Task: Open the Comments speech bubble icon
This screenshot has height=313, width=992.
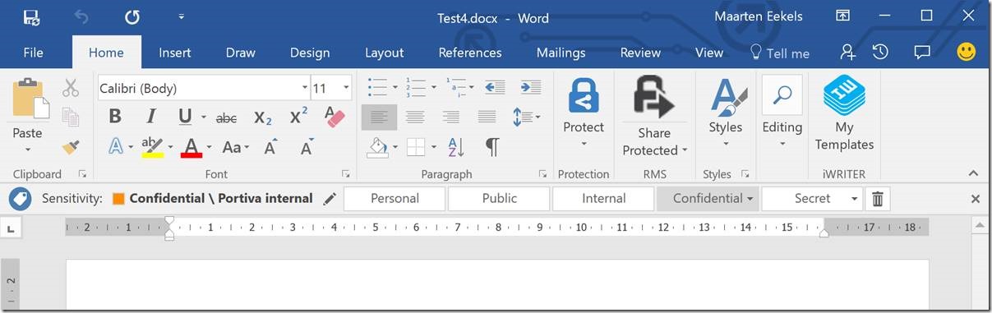Action: (921, 52)
